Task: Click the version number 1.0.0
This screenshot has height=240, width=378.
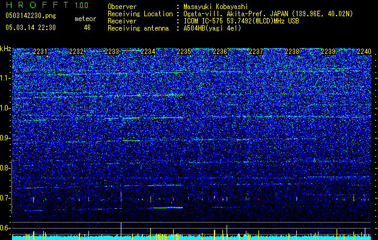Action: [82, 5]
